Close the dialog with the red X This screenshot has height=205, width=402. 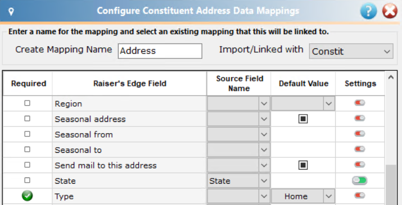pyautogui.click(x=390, y=11)
